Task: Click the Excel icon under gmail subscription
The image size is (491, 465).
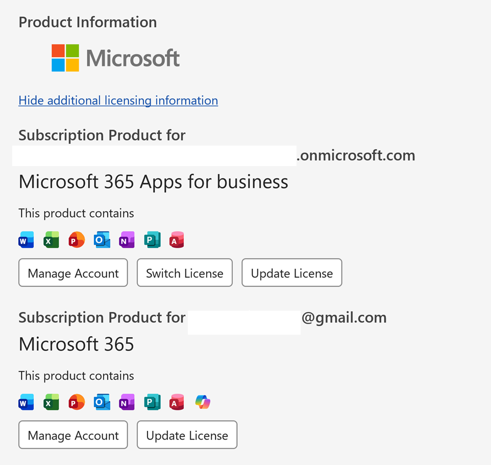Action: (x=52, y=402)
